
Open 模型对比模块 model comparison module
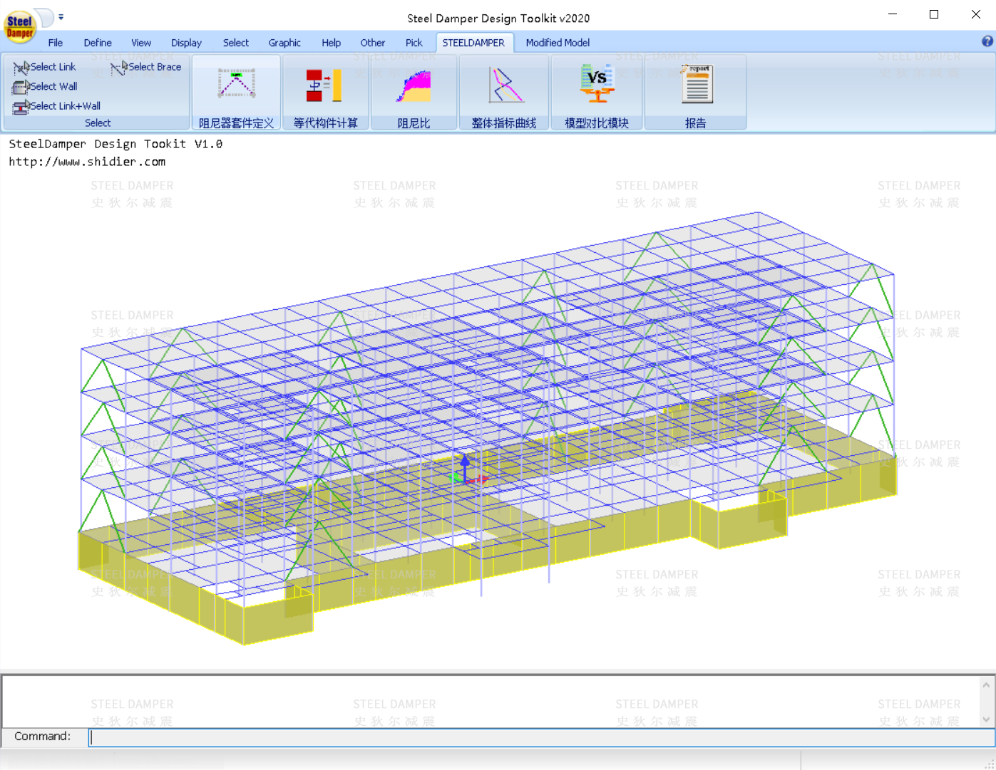(597, 93)
